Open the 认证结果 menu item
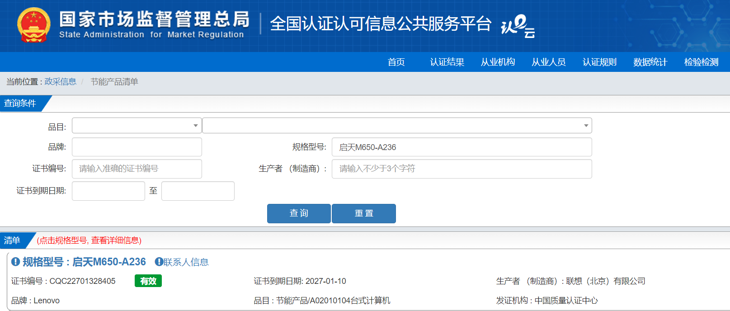 (x=447, y=62)
